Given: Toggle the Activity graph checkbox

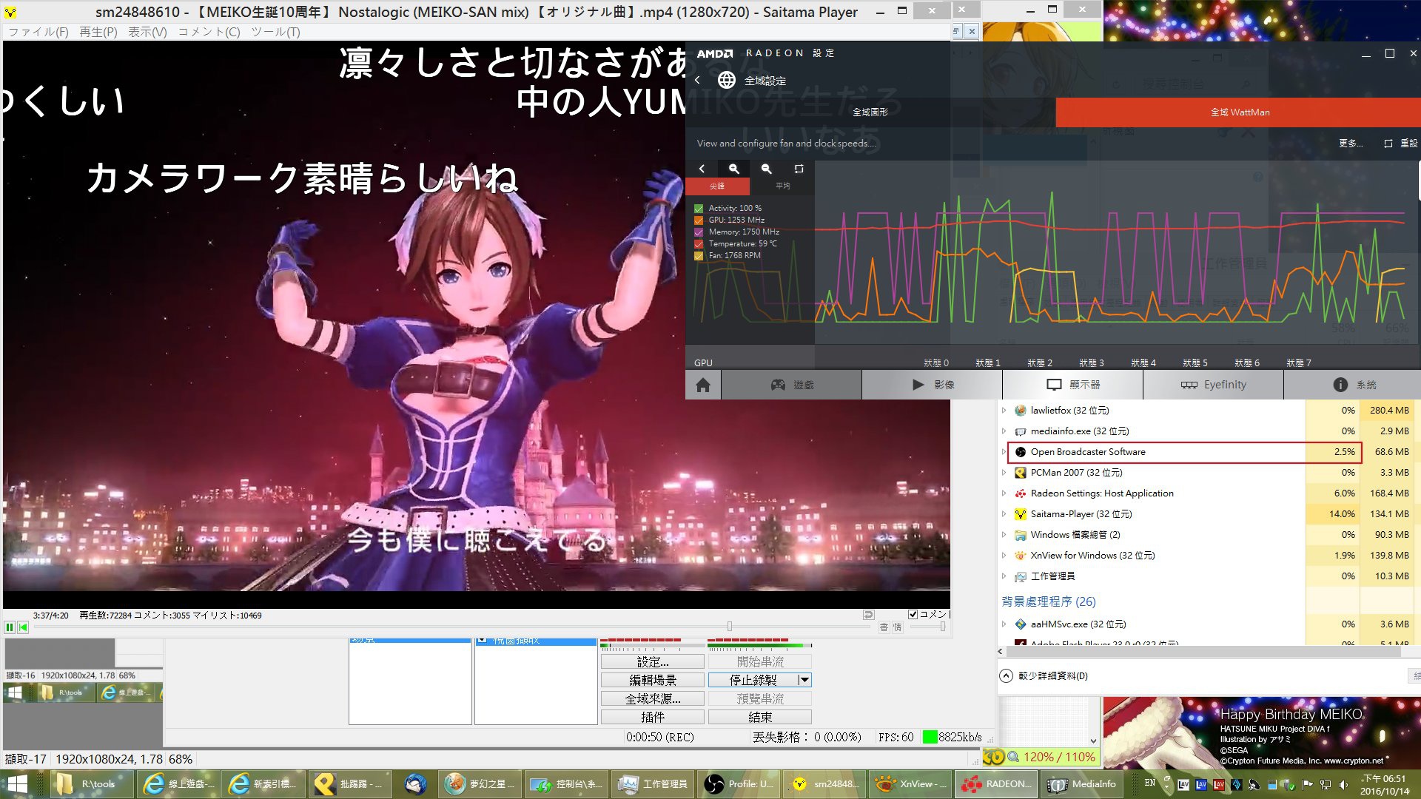Looking at the screenshot, I should click(699, 209).
